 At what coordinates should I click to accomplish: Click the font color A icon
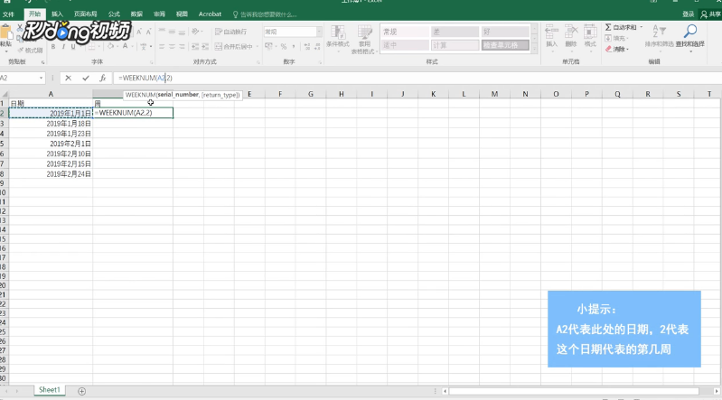[x=125, y=46]
